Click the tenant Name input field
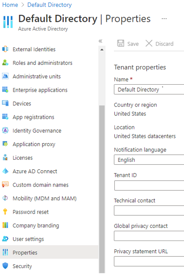This screenshot has width=184, height=274. (x=149, y=89)
